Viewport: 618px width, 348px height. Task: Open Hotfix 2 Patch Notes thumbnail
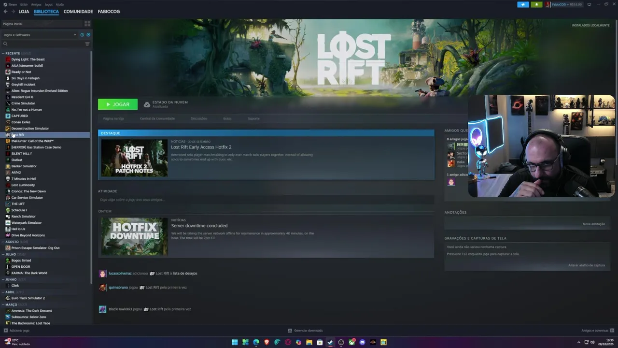(x=134, y=158)
